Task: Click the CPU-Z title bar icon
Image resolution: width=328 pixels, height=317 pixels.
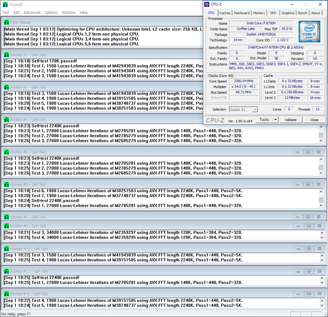Action: coord(207,4)
